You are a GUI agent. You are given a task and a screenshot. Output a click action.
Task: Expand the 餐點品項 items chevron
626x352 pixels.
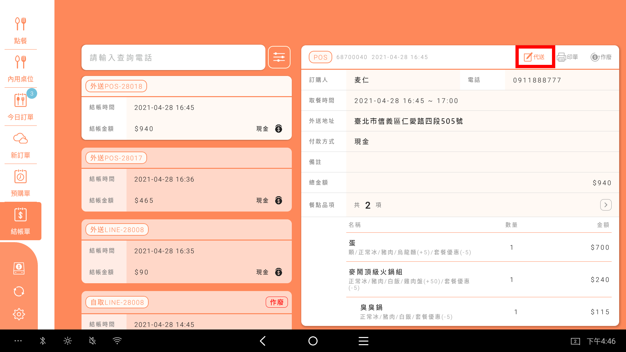pos(605,205)
